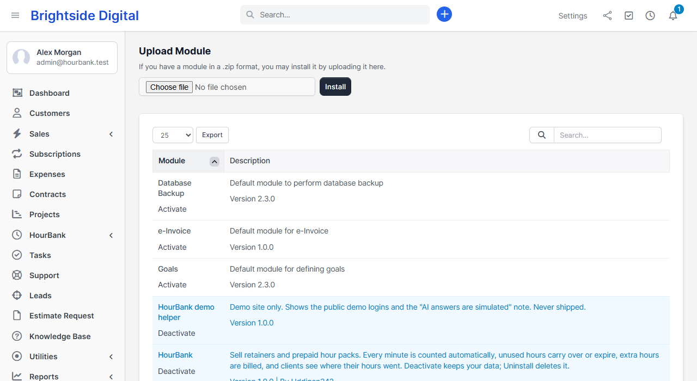
Task: Expand the HourBank sidebar submenu chevron
Action: pos(111,235)
